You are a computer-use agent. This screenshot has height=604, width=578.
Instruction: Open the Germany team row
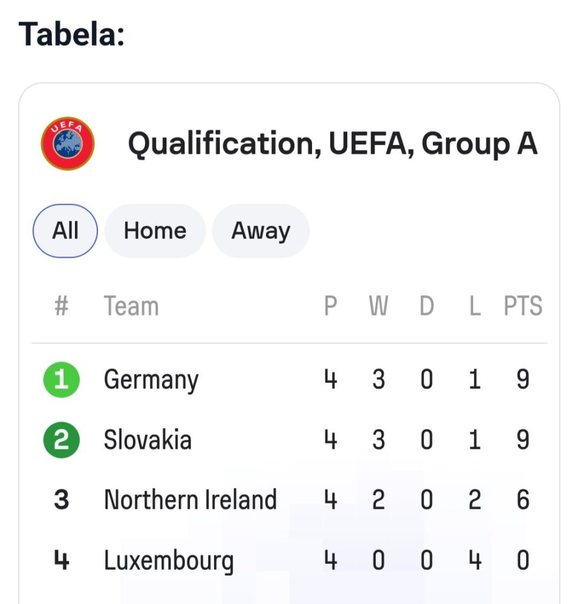(151, 379)
